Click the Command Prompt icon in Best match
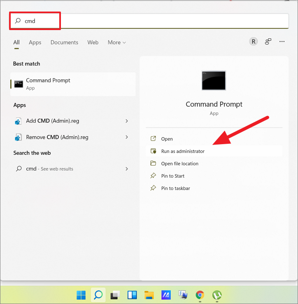298x304 pixels. 19,84
